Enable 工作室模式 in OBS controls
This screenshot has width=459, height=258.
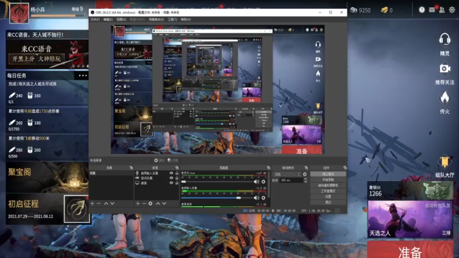(x=328, y=191)
